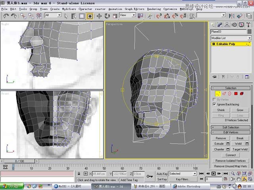Click the Play Animation button
The image size is (254, 190).
(x=214, y=173)
